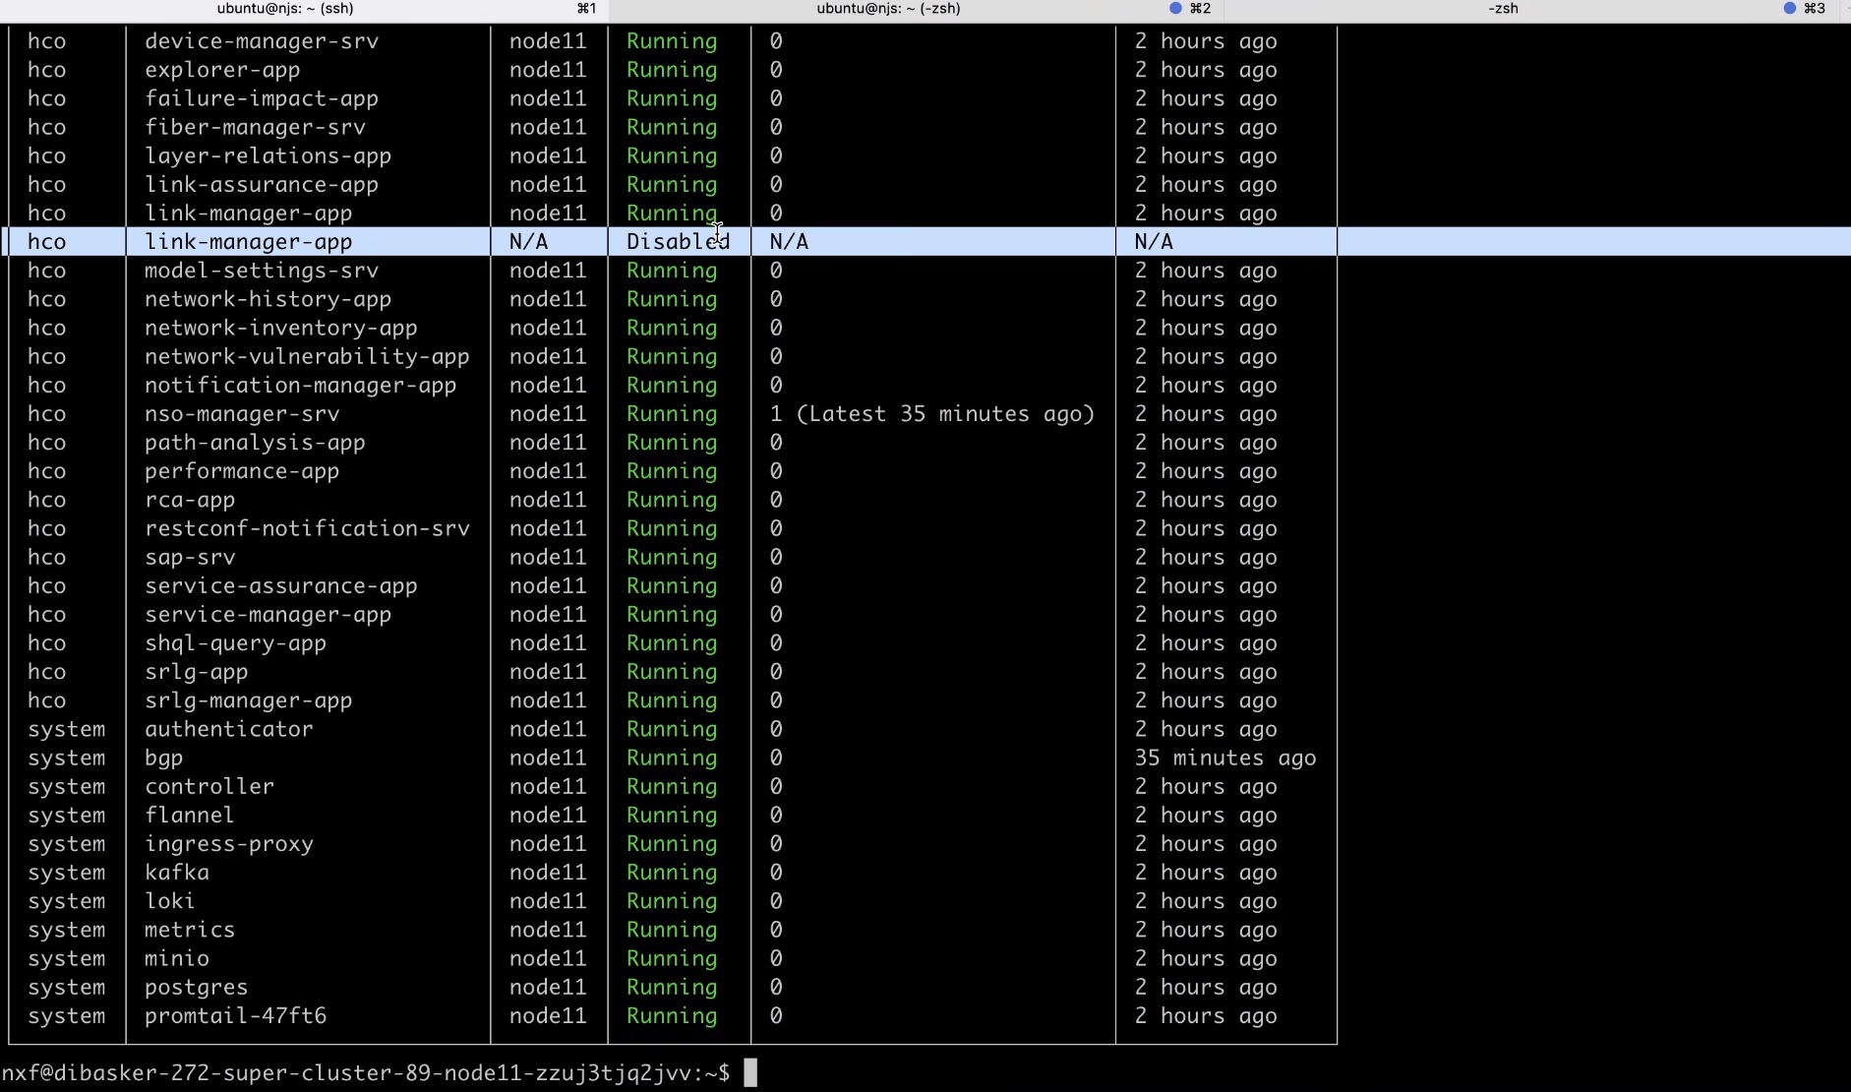
Task: Click on service-assurance-app
Action: click(281, 585)
